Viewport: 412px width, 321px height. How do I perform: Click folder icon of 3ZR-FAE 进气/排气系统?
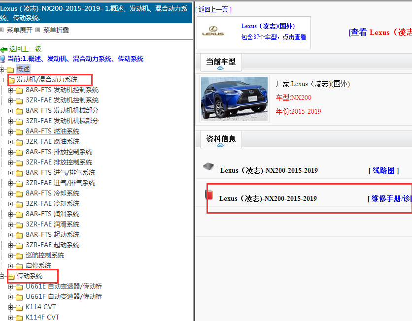pos(19,184)
